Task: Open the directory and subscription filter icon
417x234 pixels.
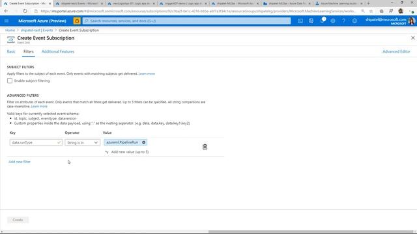Action: click(311, 21)
